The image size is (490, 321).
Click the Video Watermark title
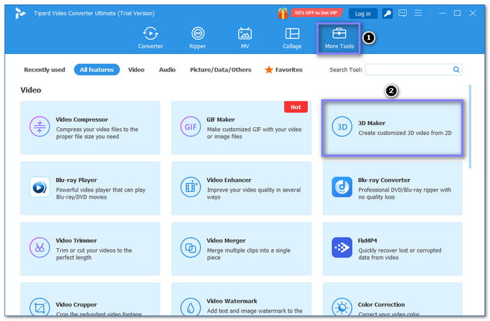coord(232,301)
